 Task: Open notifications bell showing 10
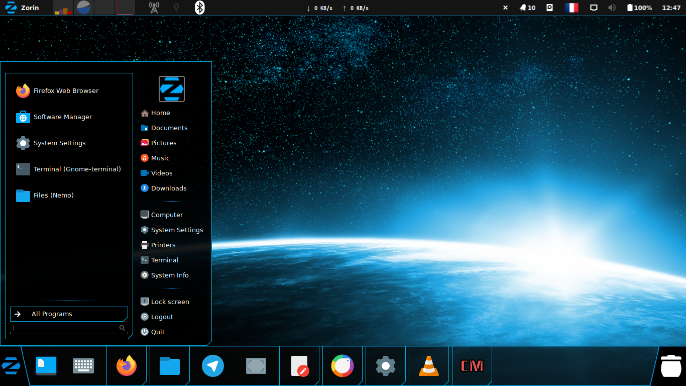point(527,8)
